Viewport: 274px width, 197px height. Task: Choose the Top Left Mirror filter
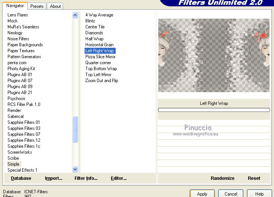tap(98, 75)
